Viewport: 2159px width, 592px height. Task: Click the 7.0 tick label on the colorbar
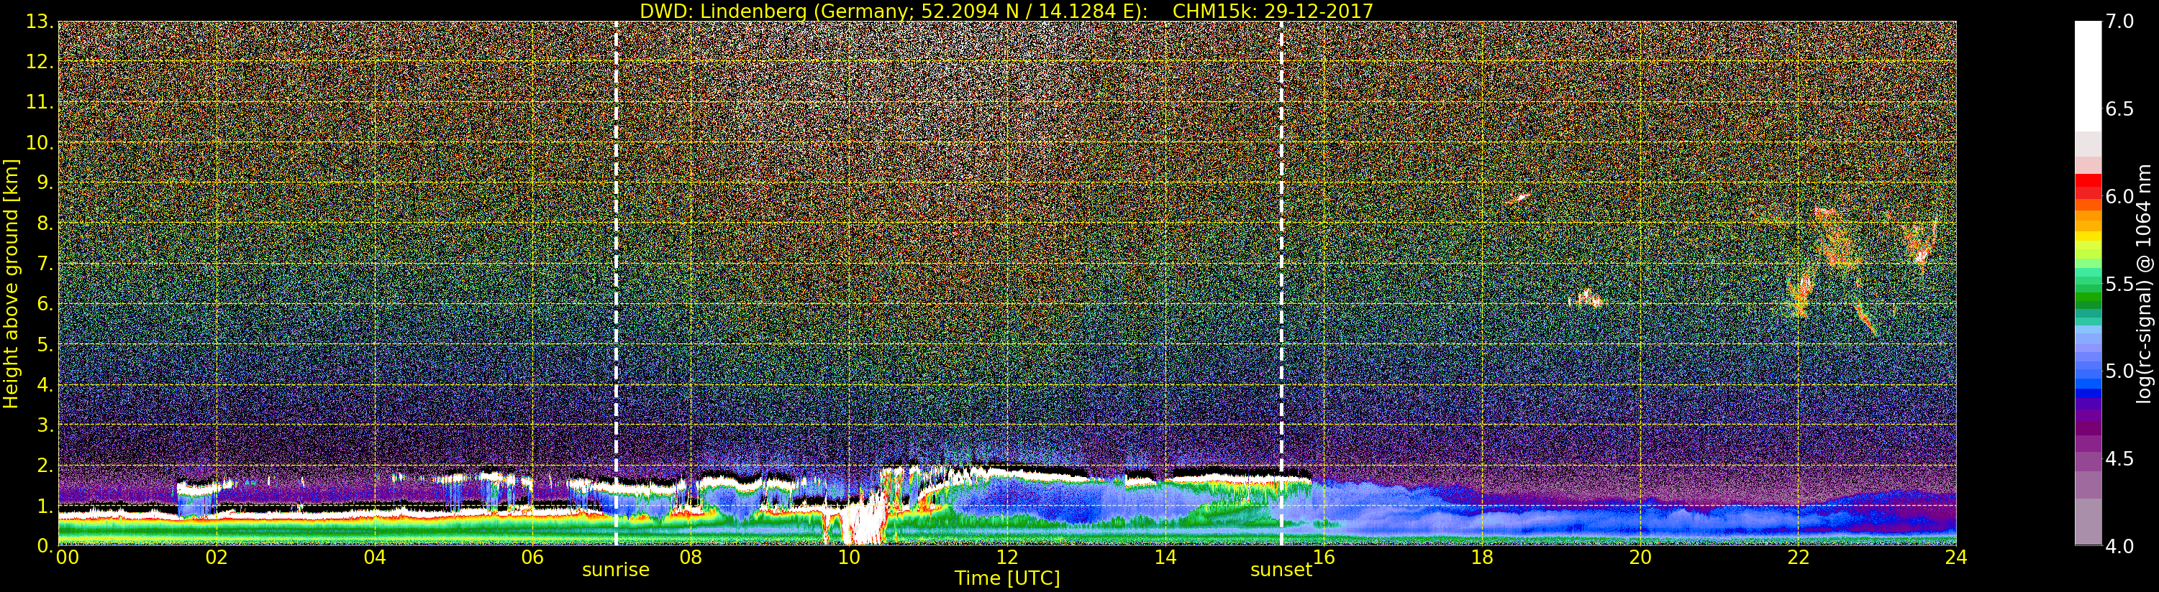tap(2119, 22)
